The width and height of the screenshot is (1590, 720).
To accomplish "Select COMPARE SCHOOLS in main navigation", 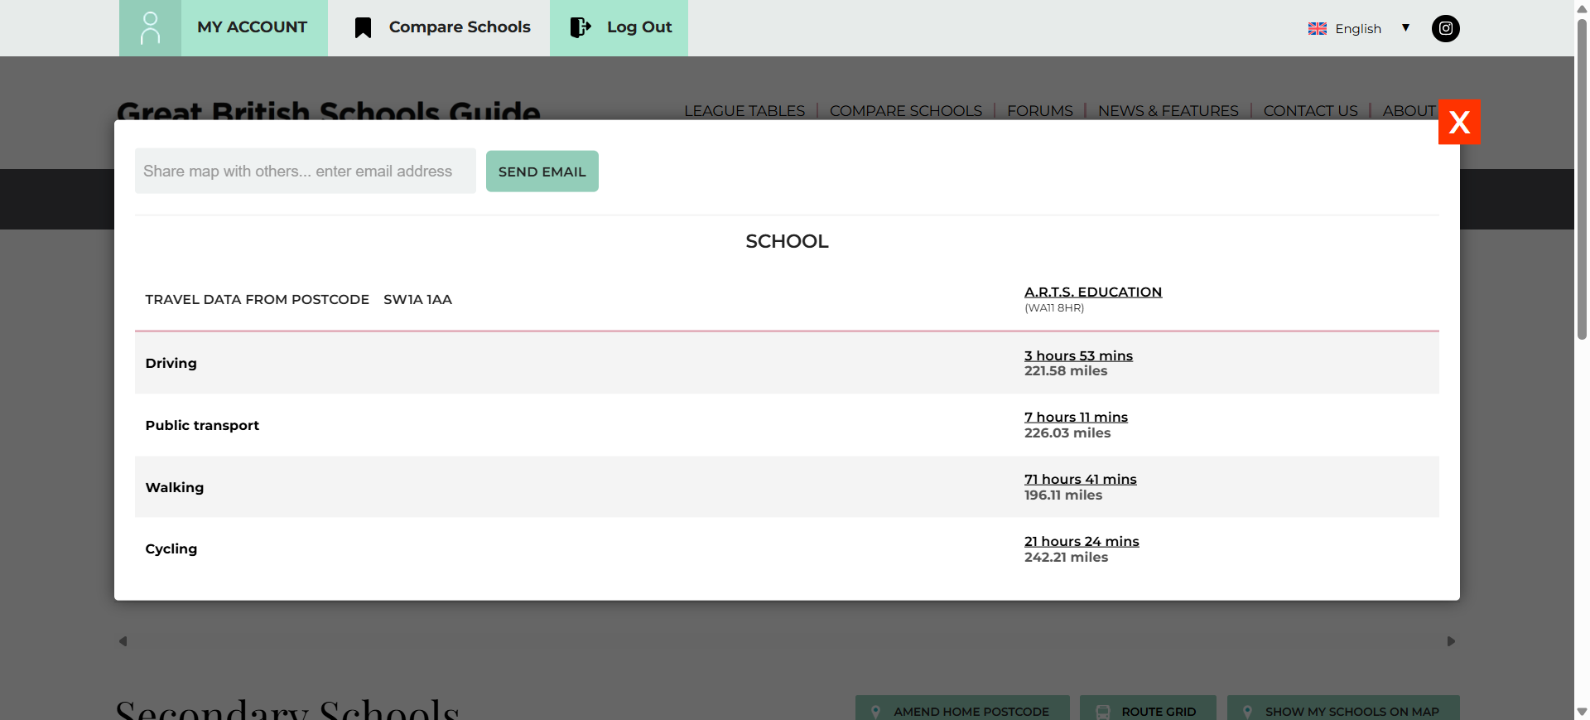I will (906, 110).
